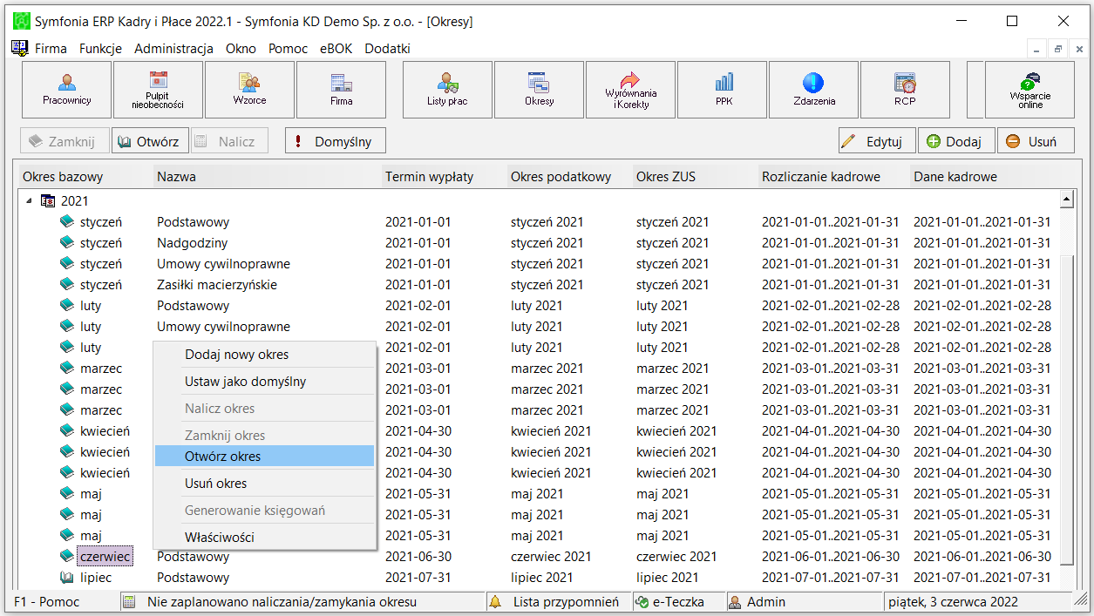The height and width of the screenshot is (616, 1094).
Task: Click the Dodaj button
Action: coord(955,141)
